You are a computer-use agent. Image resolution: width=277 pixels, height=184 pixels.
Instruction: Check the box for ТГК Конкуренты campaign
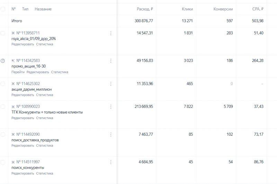click(x=3, y=107)
